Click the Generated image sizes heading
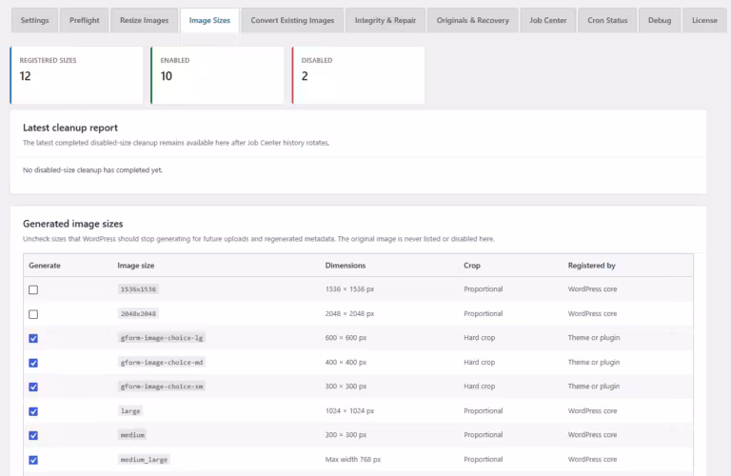The height and width of the screenshot is (476, 731). click(72, 224)
